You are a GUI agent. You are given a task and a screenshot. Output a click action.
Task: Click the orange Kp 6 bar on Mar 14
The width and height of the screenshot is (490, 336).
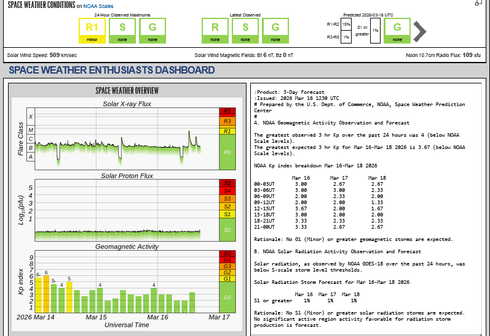(46, 294)
